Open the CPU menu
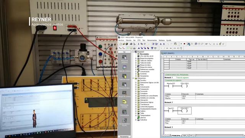This screenshot has height=138, width=245. 139,40
